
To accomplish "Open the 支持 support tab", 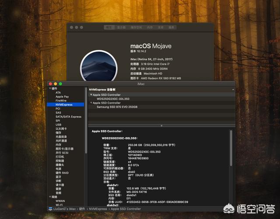I will click(x=161, y=28).
